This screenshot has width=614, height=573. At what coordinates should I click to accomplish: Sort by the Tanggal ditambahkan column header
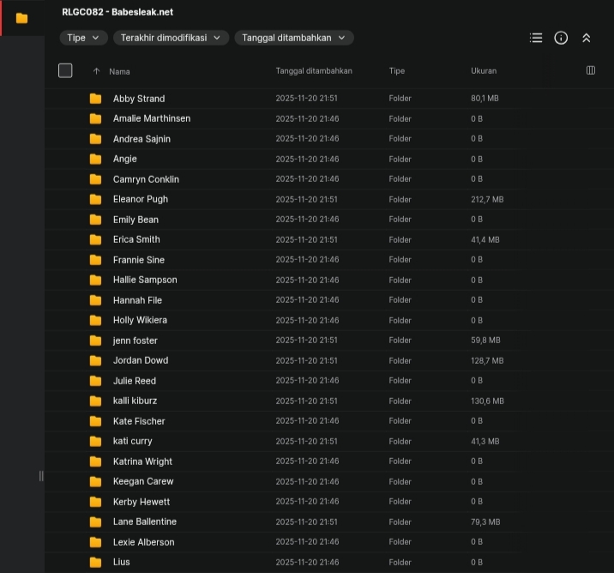tap(314, 71)
